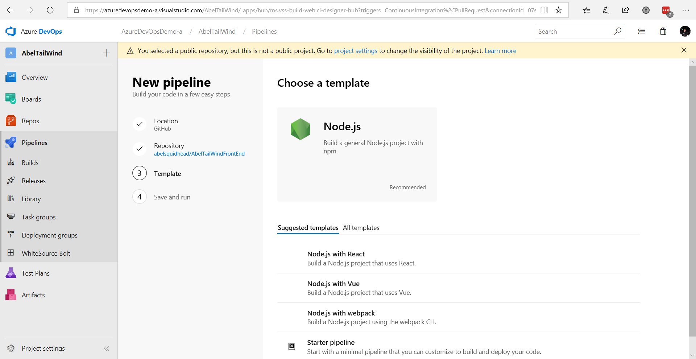Add new item with plus icon
This screenshot has height=359, width=696.
[x=106, y=53]
